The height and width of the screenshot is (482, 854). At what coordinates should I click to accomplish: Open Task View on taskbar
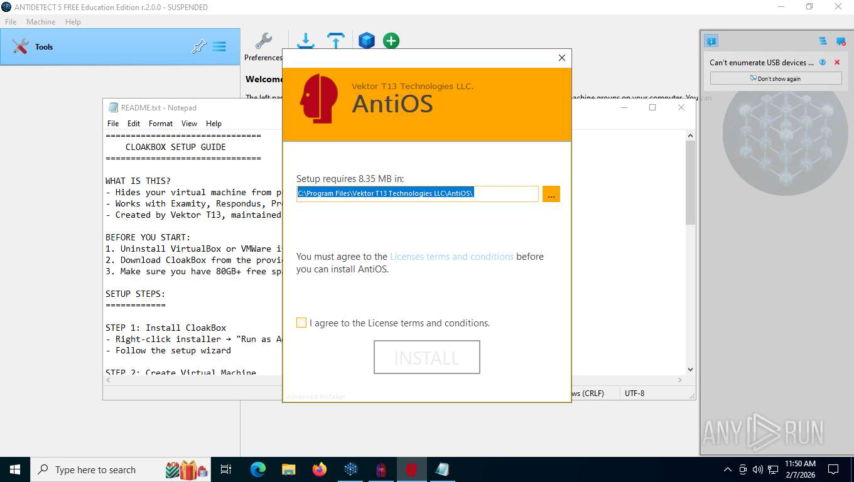(x=226, y=469)
